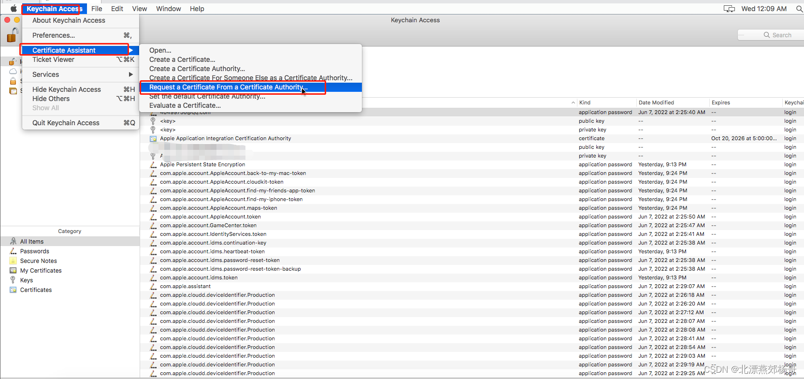Click the Keychain Access menu title

55,9
